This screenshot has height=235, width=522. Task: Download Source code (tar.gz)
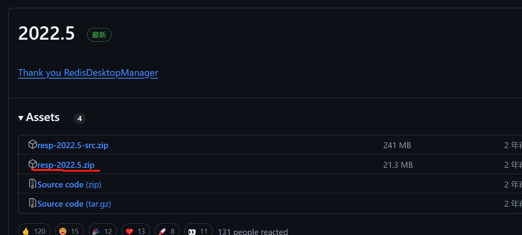74,204
